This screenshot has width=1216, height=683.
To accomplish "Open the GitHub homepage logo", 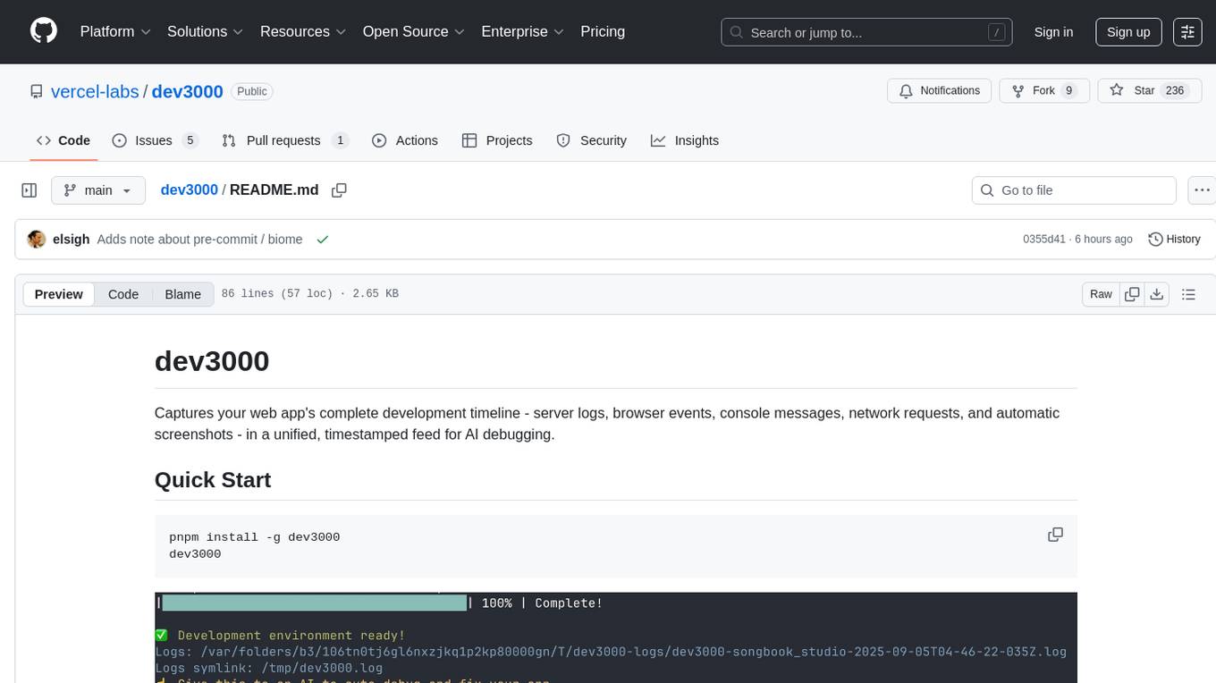I will point(44,31).
